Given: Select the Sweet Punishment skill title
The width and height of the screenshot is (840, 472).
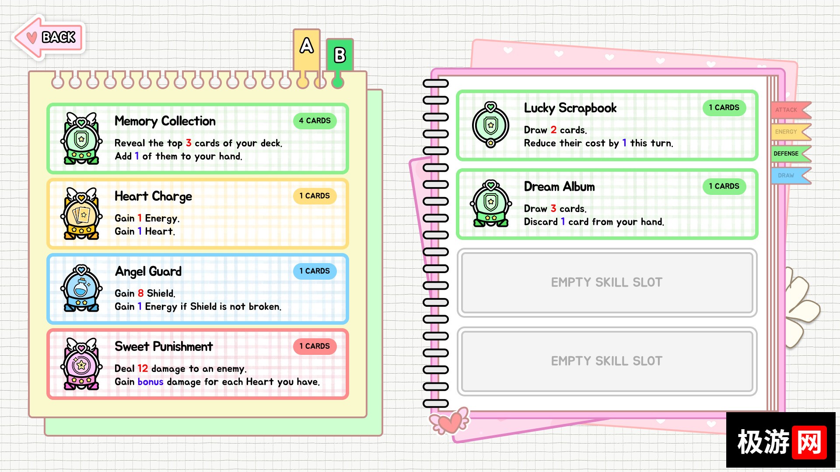Looking at the screenshot, I should click(164, 347).
